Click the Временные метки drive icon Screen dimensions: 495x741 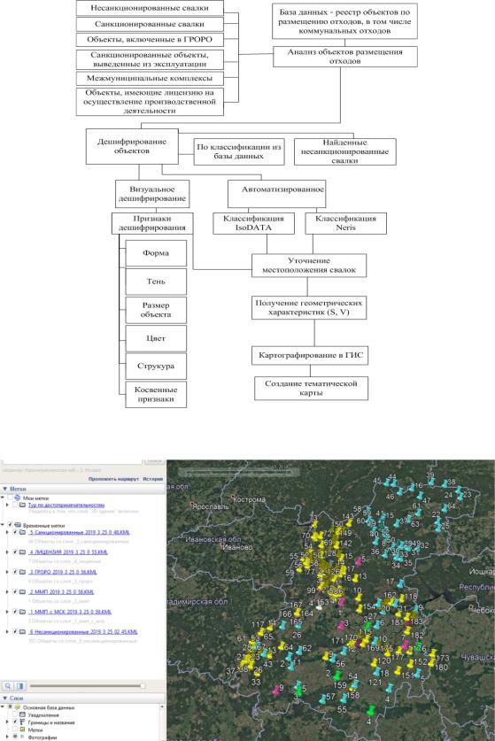[x=18, y=525]
